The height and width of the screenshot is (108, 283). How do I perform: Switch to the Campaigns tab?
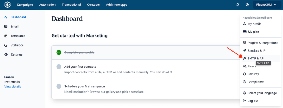25,5
